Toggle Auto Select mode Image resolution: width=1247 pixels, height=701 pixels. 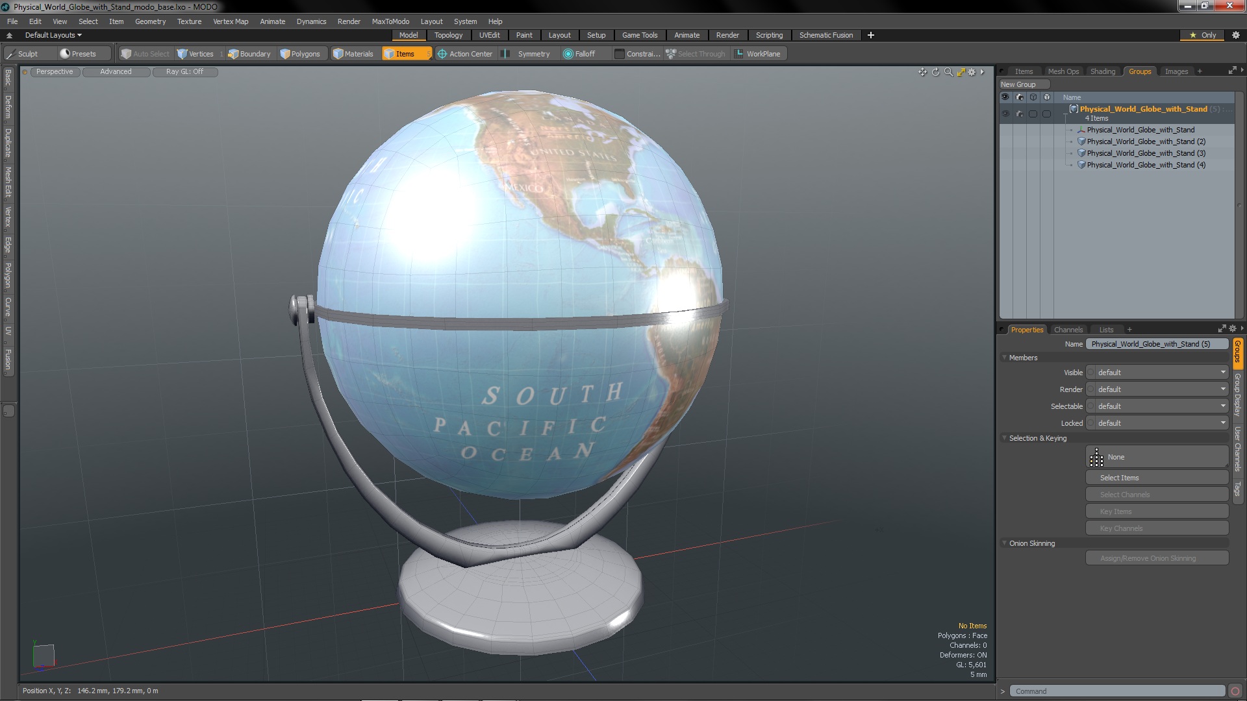145,54
